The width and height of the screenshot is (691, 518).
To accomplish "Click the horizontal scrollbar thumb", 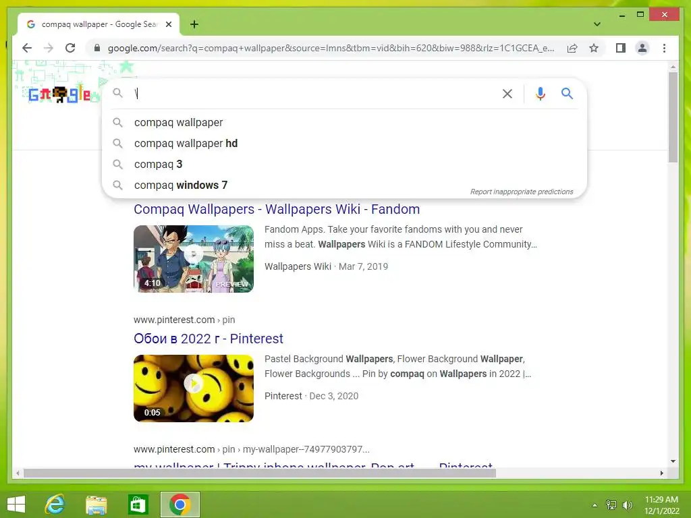I will [x=260, y=473].
